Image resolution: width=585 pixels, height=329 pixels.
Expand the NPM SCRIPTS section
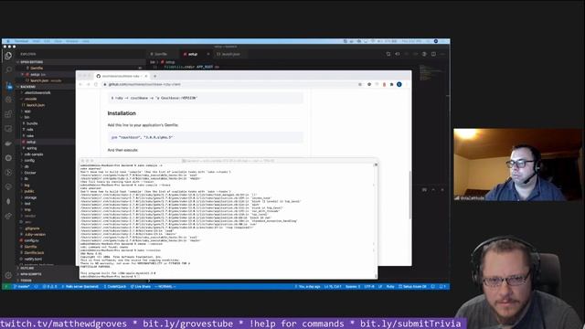click(31, 274)
